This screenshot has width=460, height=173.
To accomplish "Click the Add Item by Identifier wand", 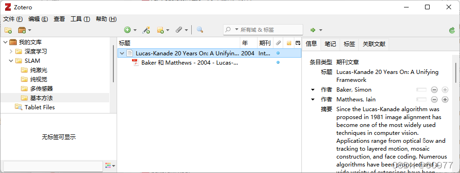I will coord(146,30).
